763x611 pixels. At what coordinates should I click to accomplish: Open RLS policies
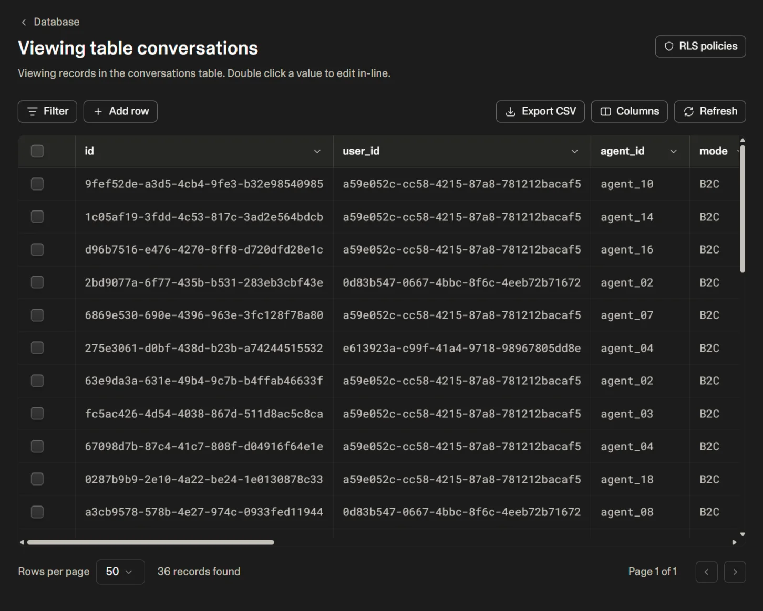point(700,46)
